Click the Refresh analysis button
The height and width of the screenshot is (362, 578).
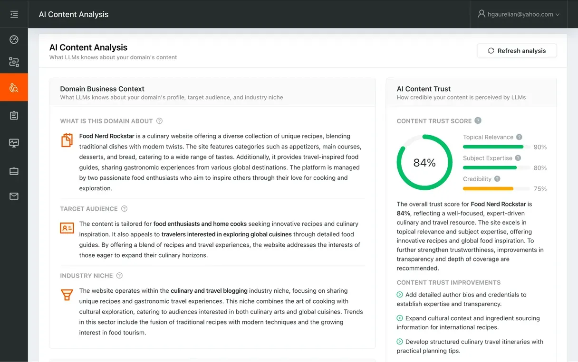pyautogui.click(x=517, y=50)
